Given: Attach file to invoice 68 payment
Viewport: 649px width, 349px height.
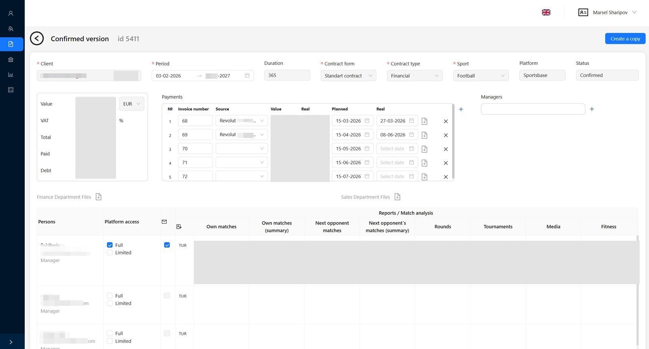Looking at the screenshot, I should 424,121.
